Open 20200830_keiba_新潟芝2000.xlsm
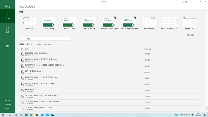 [x=109, y=108]
